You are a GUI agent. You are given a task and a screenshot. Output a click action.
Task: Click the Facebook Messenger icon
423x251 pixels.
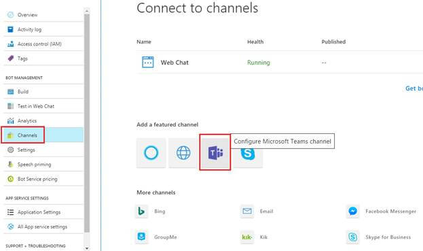coord(353,211)
